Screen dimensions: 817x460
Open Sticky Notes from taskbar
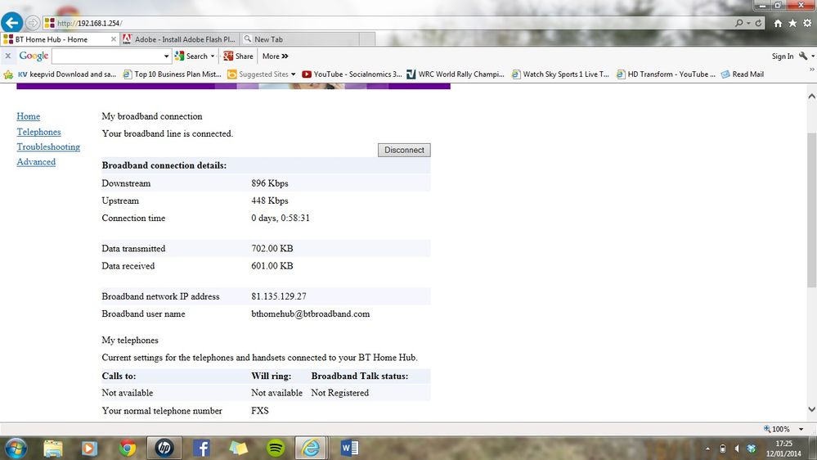tap(238, 448)
